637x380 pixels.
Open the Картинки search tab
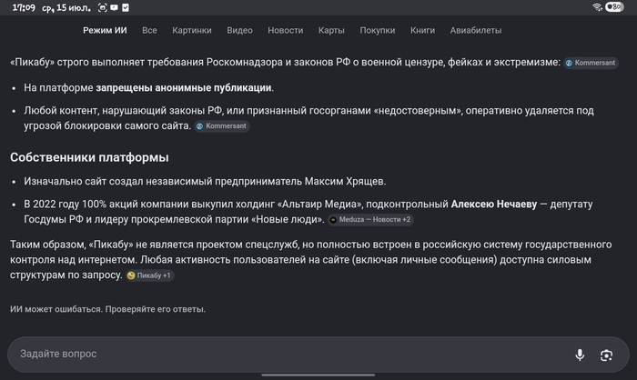click(x=192, y=30)
